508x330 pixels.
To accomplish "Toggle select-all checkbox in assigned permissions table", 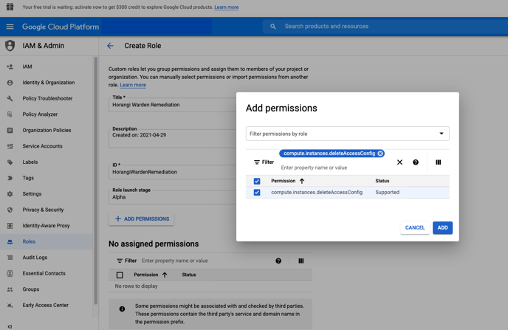I will click(x=120, y=275).
